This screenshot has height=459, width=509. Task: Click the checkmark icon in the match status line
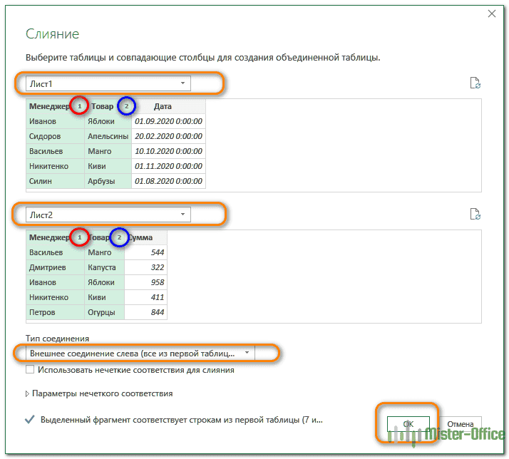coord(29,420)
